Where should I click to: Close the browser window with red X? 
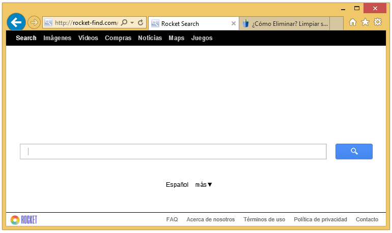tap(375, 8)
